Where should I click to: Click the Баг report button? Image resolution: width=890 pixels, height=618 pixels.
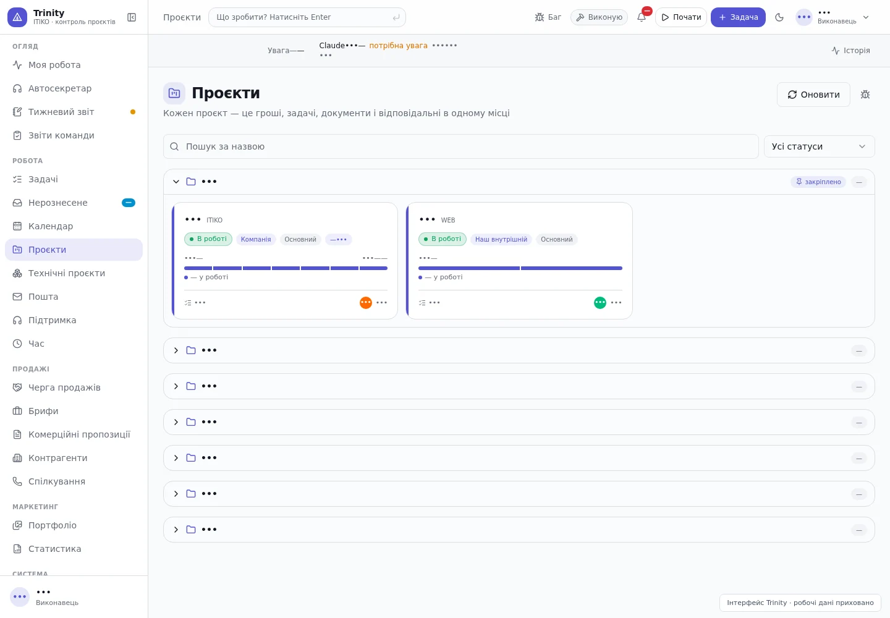coord(548,17)
